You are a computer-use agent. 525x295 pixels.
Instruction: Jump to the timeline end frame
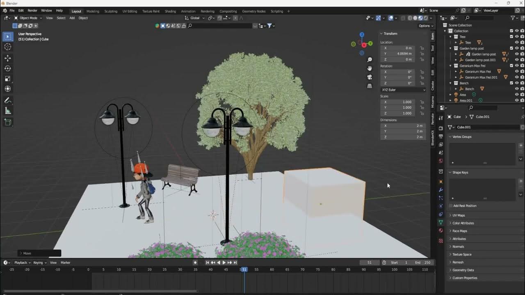tap(235, 263)
